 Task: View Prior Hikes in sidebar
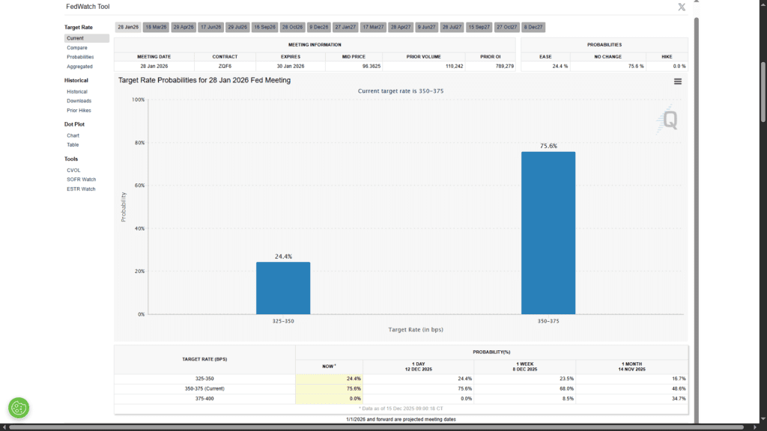[79, 111]
